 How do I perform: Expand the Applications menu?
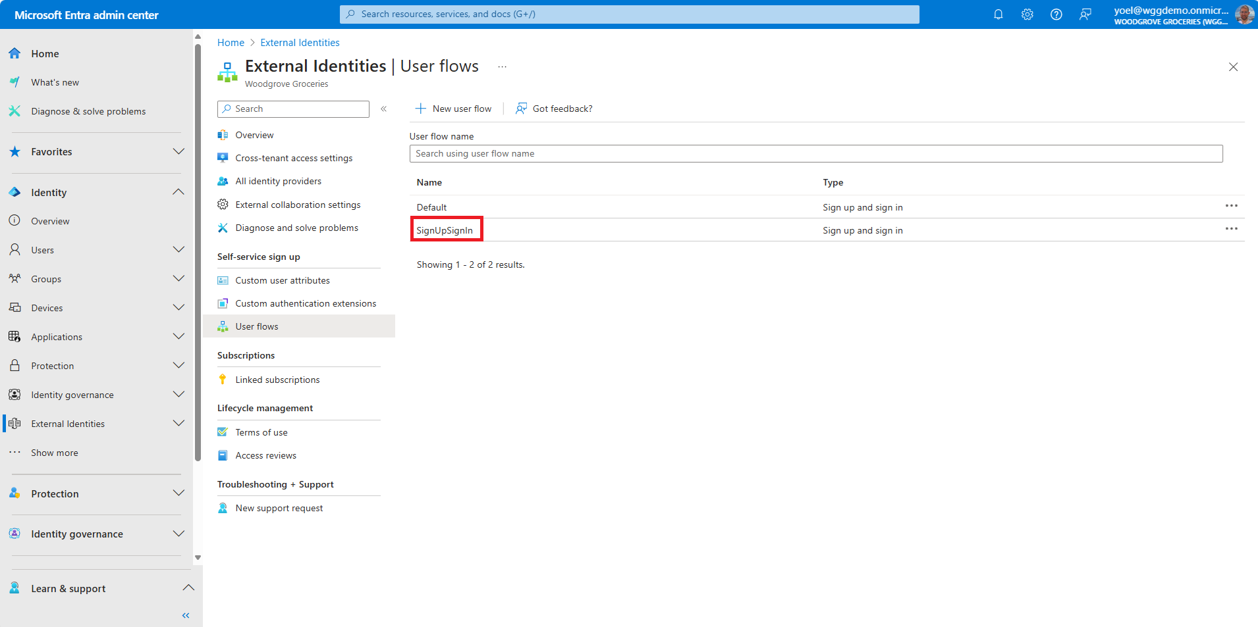click(x=178, y=337)
